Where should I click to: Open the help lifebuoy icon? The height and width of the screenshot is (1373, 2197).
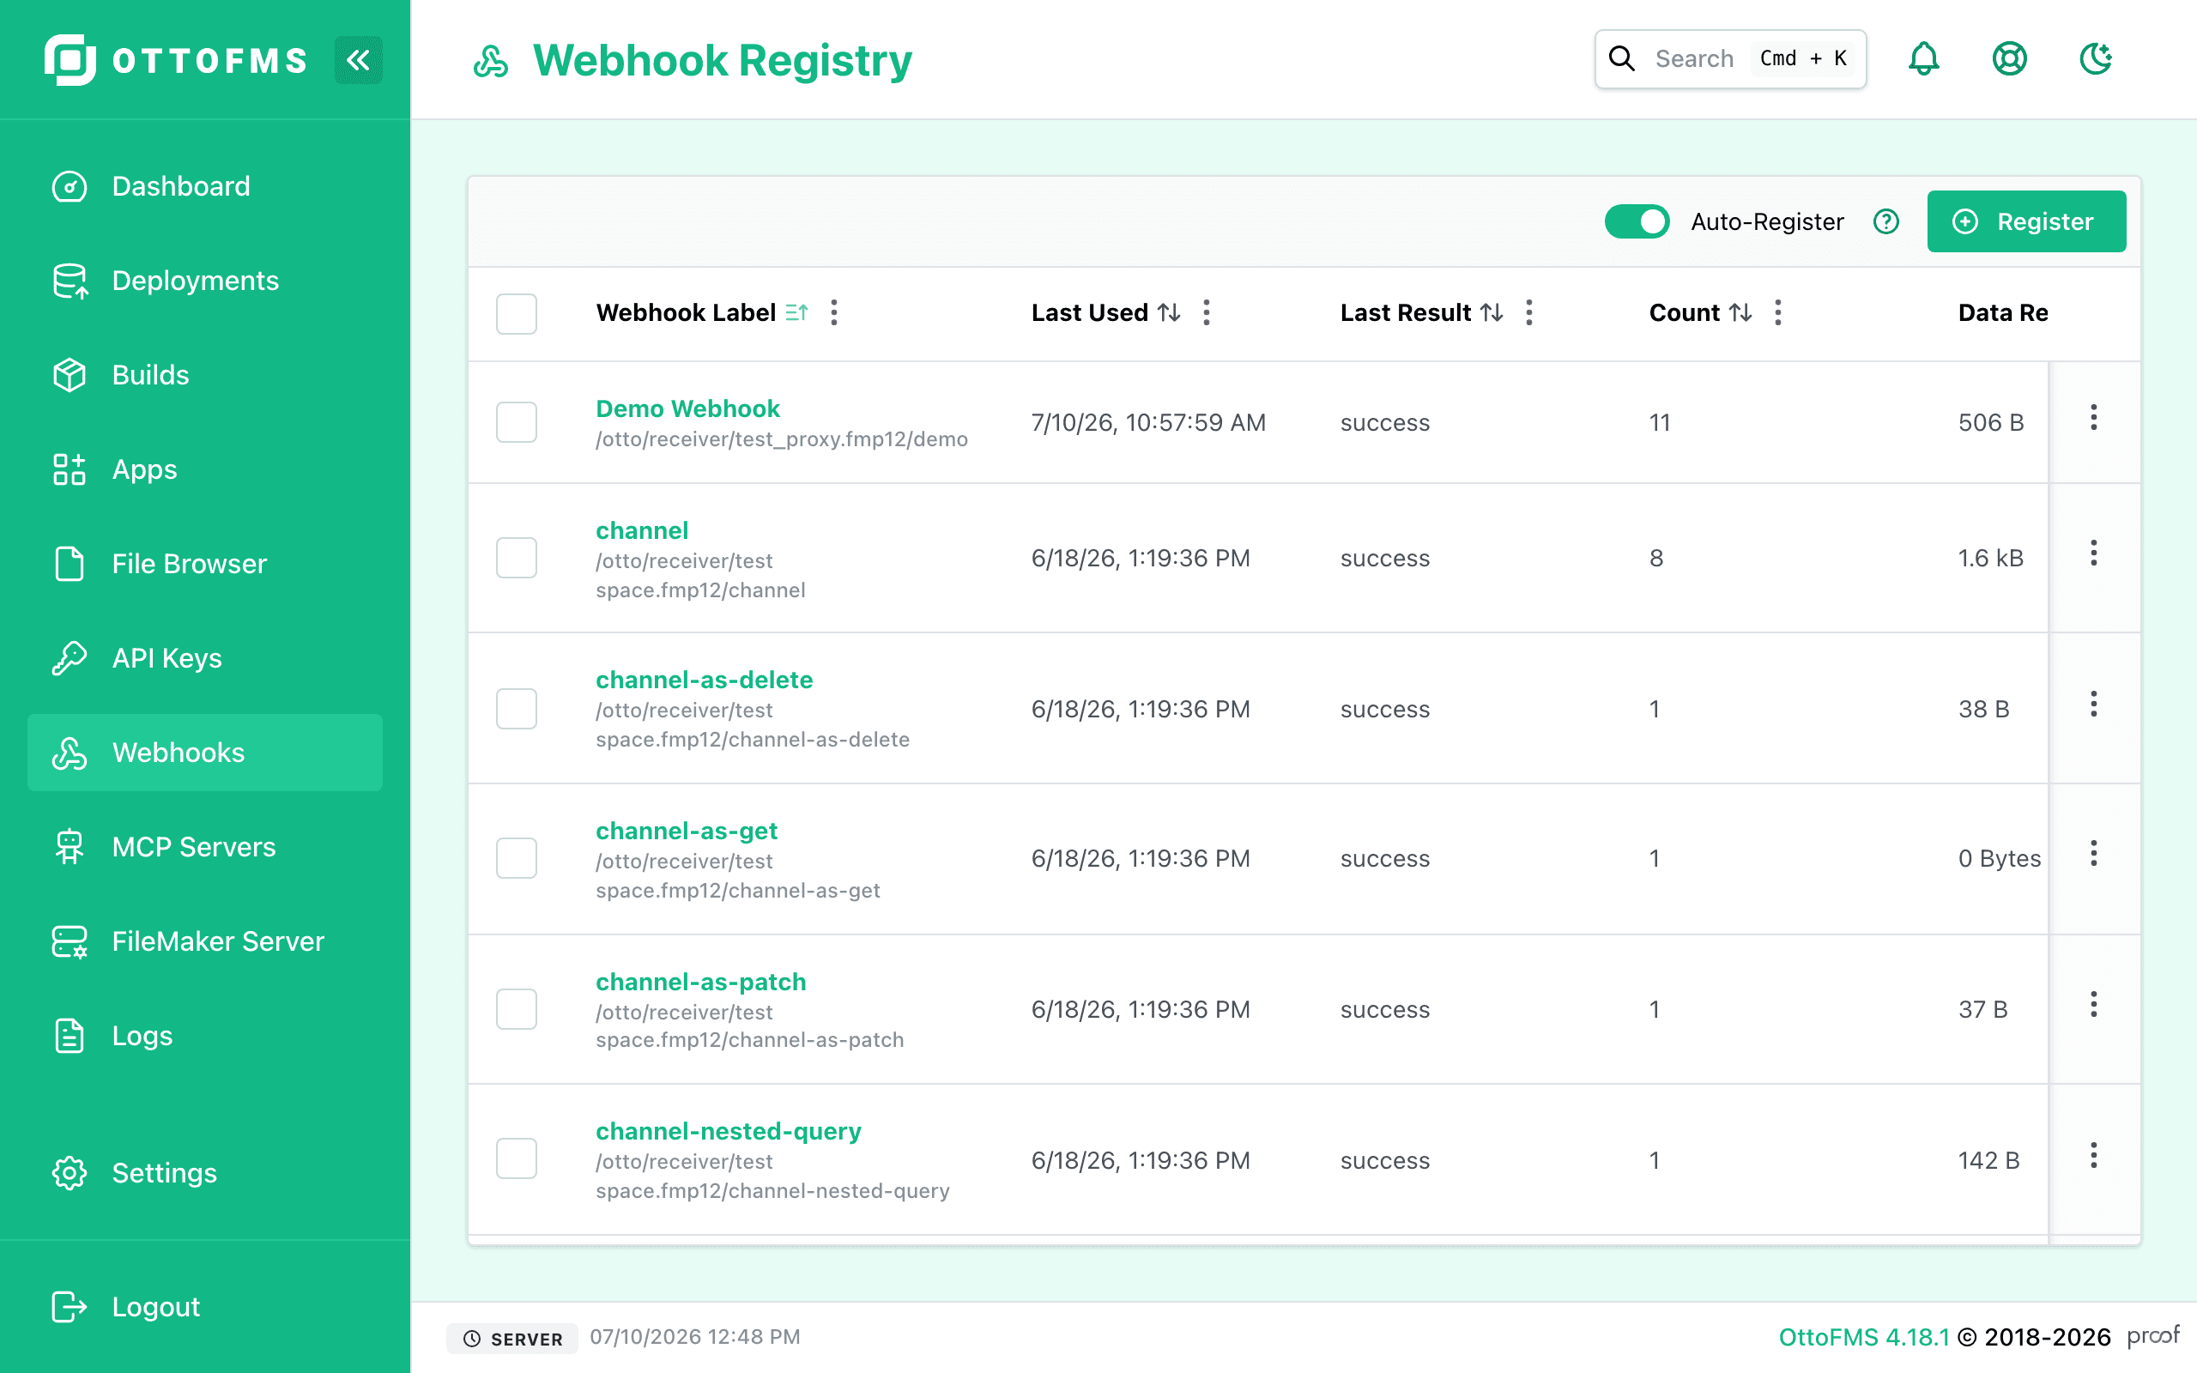pos(2010,59)
